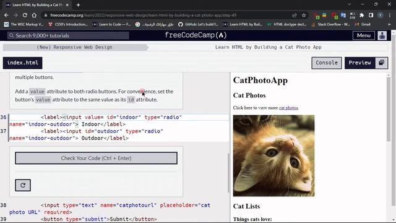The height and width of the screenshot is (223, 396).
Task: Open the Extensions puzzle icon
Action: [361, 15]
